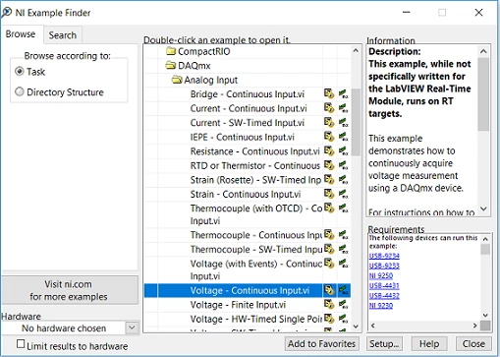This screenshot has height=357, width=500.
Task: Click yellow VI icon beside IEPE - Continuous Input.vi
Action: (x=329, y=137)
